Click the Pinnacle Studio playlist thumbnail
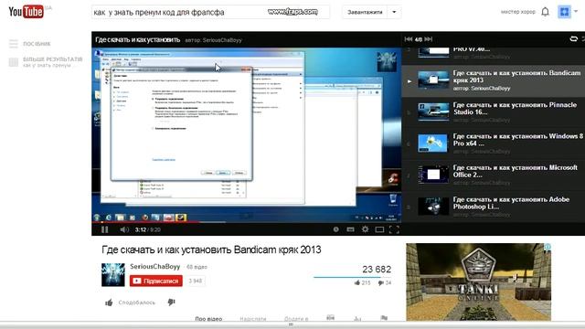Image resolution: width=585 pixels, height=329 pixels. pos(432,111)
